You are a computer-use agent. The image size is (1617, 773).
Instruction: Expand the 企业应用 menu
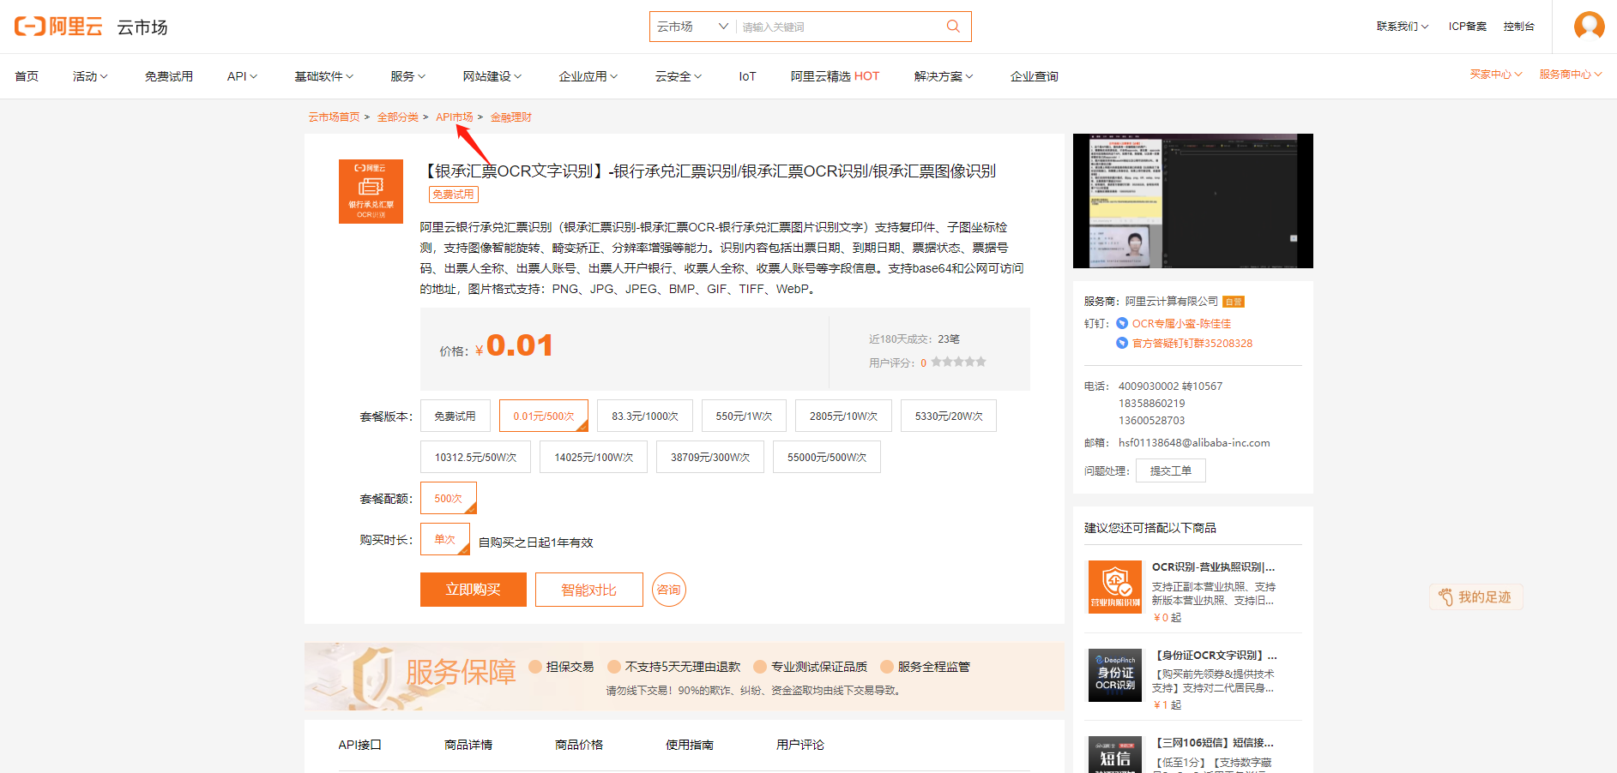pos(588,76)
